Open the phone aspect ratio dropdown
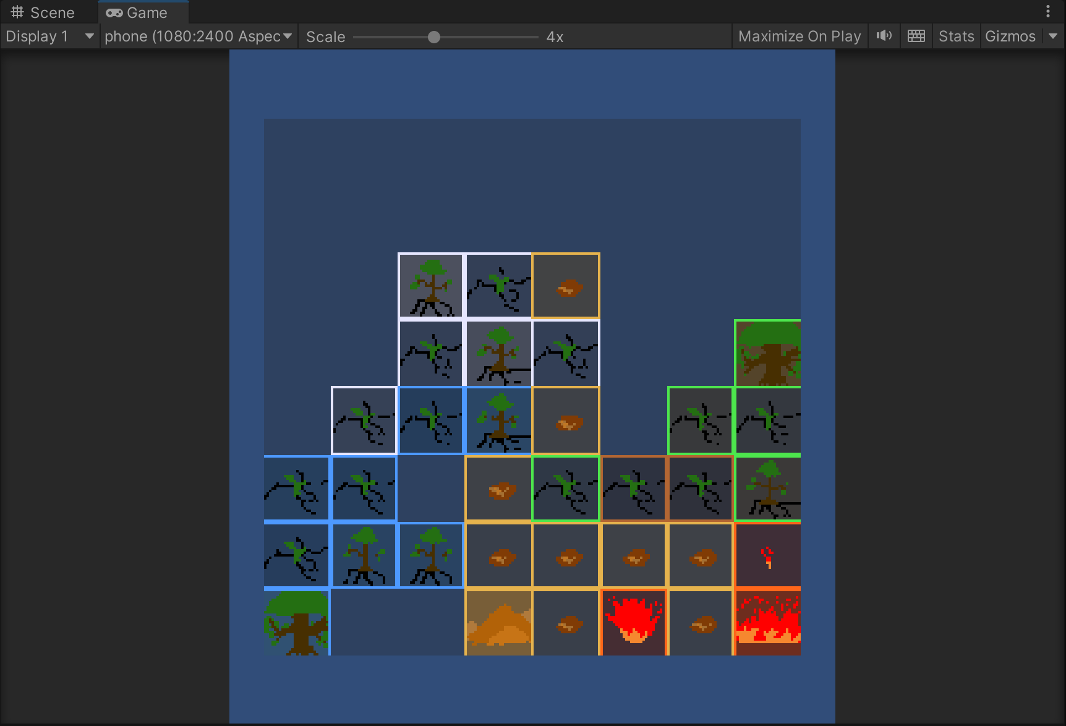1066x726 pixels. tap(198, 36)
